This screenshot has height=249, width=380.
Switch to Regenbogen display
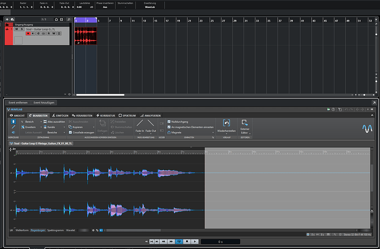(x=38, y=230)
